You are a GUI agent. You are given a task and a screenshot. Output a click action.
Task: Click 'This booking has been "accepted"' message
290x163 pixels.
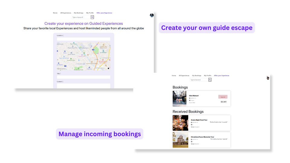tap(219, 122)
